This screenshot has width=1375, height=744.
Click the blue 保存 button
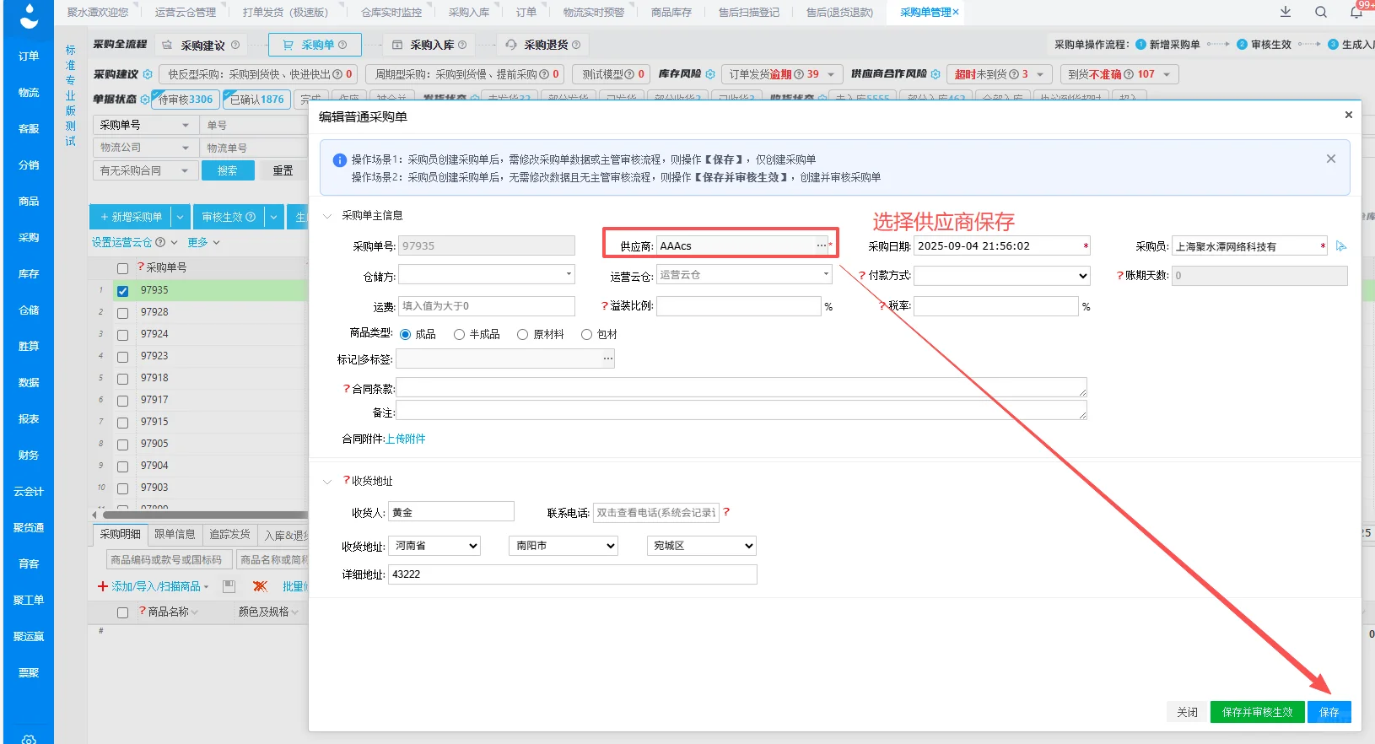1329,712
